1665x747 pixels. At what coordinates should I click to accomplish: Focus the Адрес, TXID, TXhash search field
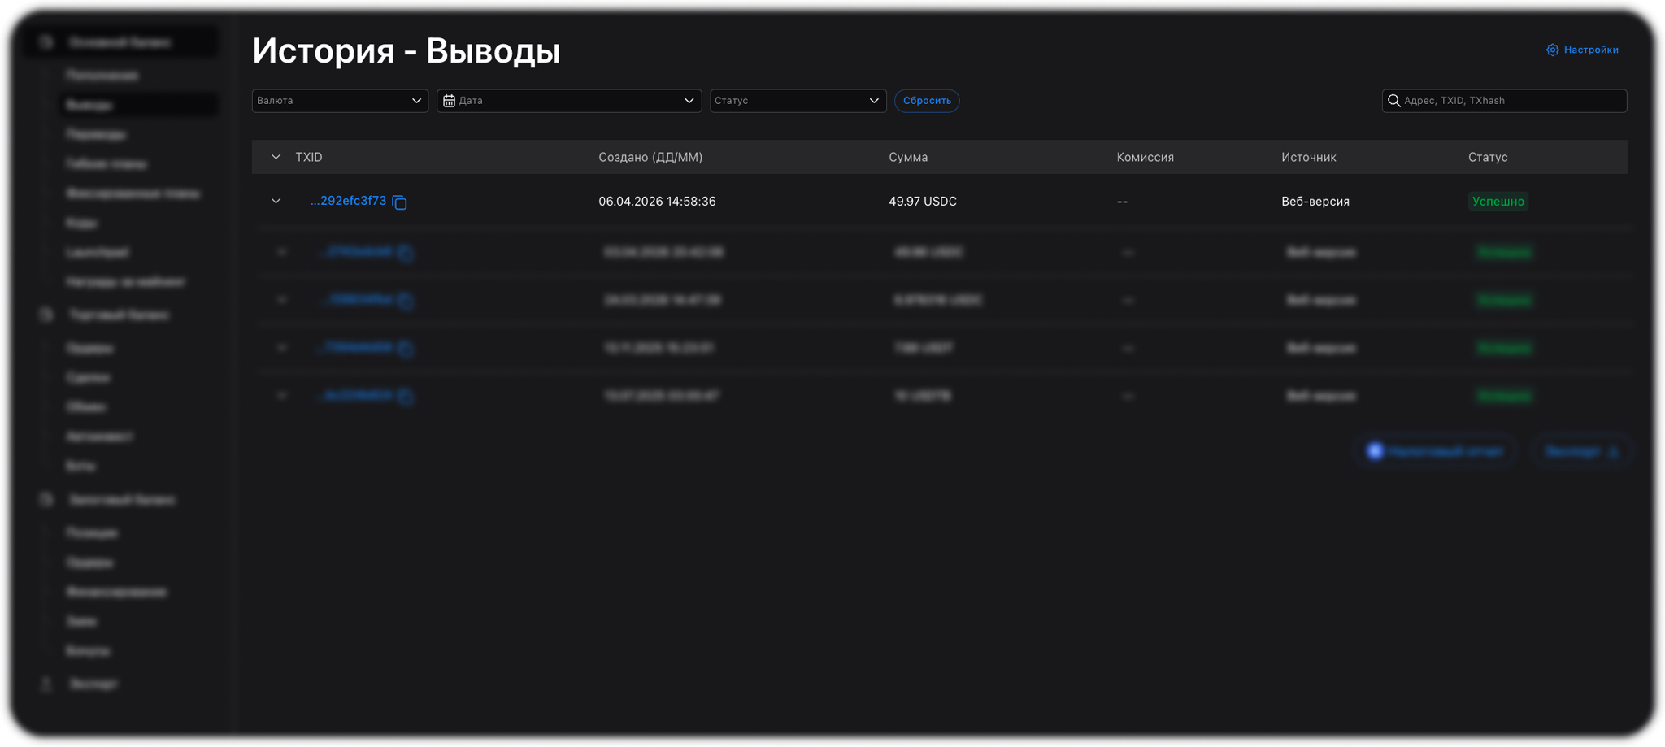point(1511,101)
